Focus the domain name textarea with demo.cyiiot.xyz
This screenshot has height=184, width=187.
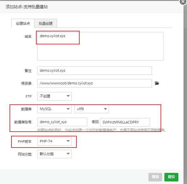[x=100, y=46]
